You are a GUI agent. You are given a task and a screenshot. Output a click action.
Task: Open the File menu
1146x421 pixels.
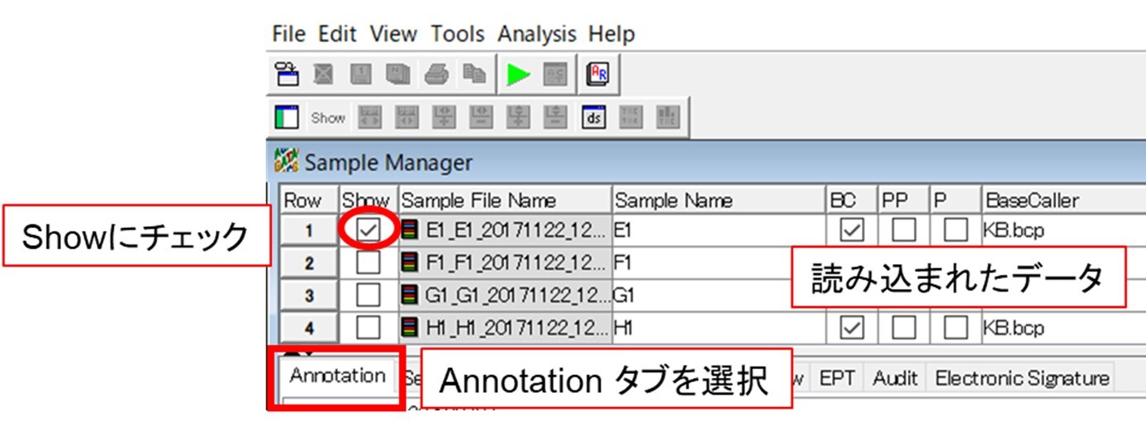pyautogui.click(x=288, y=35)
